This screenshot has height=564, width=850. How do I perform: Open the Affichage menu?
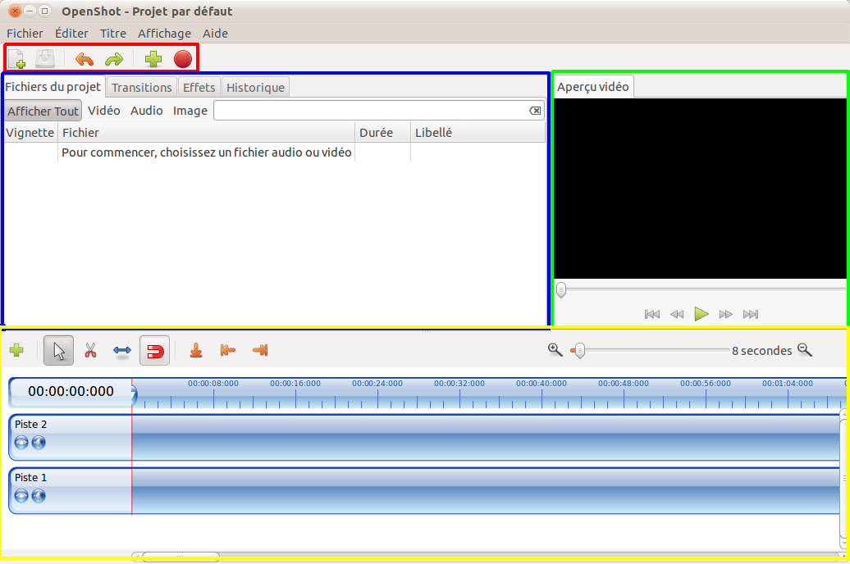(x=164, y=34)
